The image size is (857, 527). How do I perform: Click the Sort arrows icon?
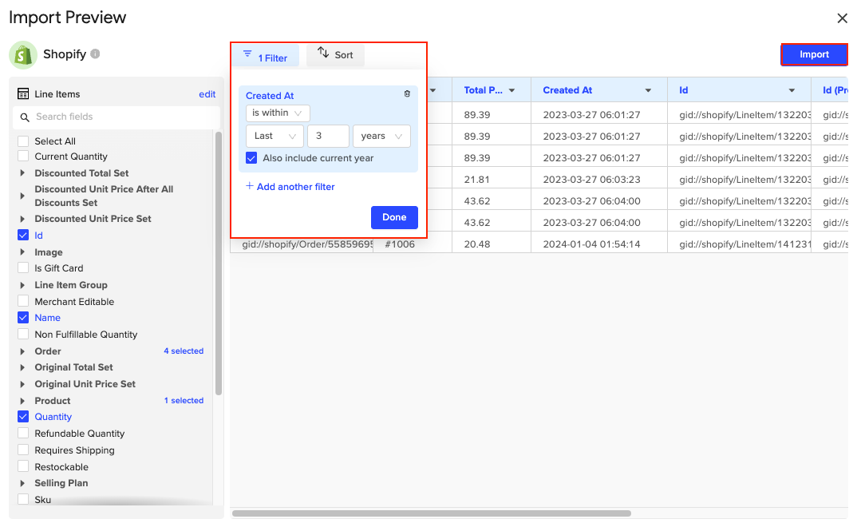(323, 53)
